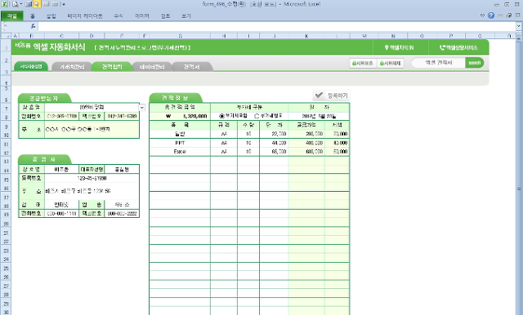
Task: Click the date cell showing 5월 23일
Action: tap(319, 116)
